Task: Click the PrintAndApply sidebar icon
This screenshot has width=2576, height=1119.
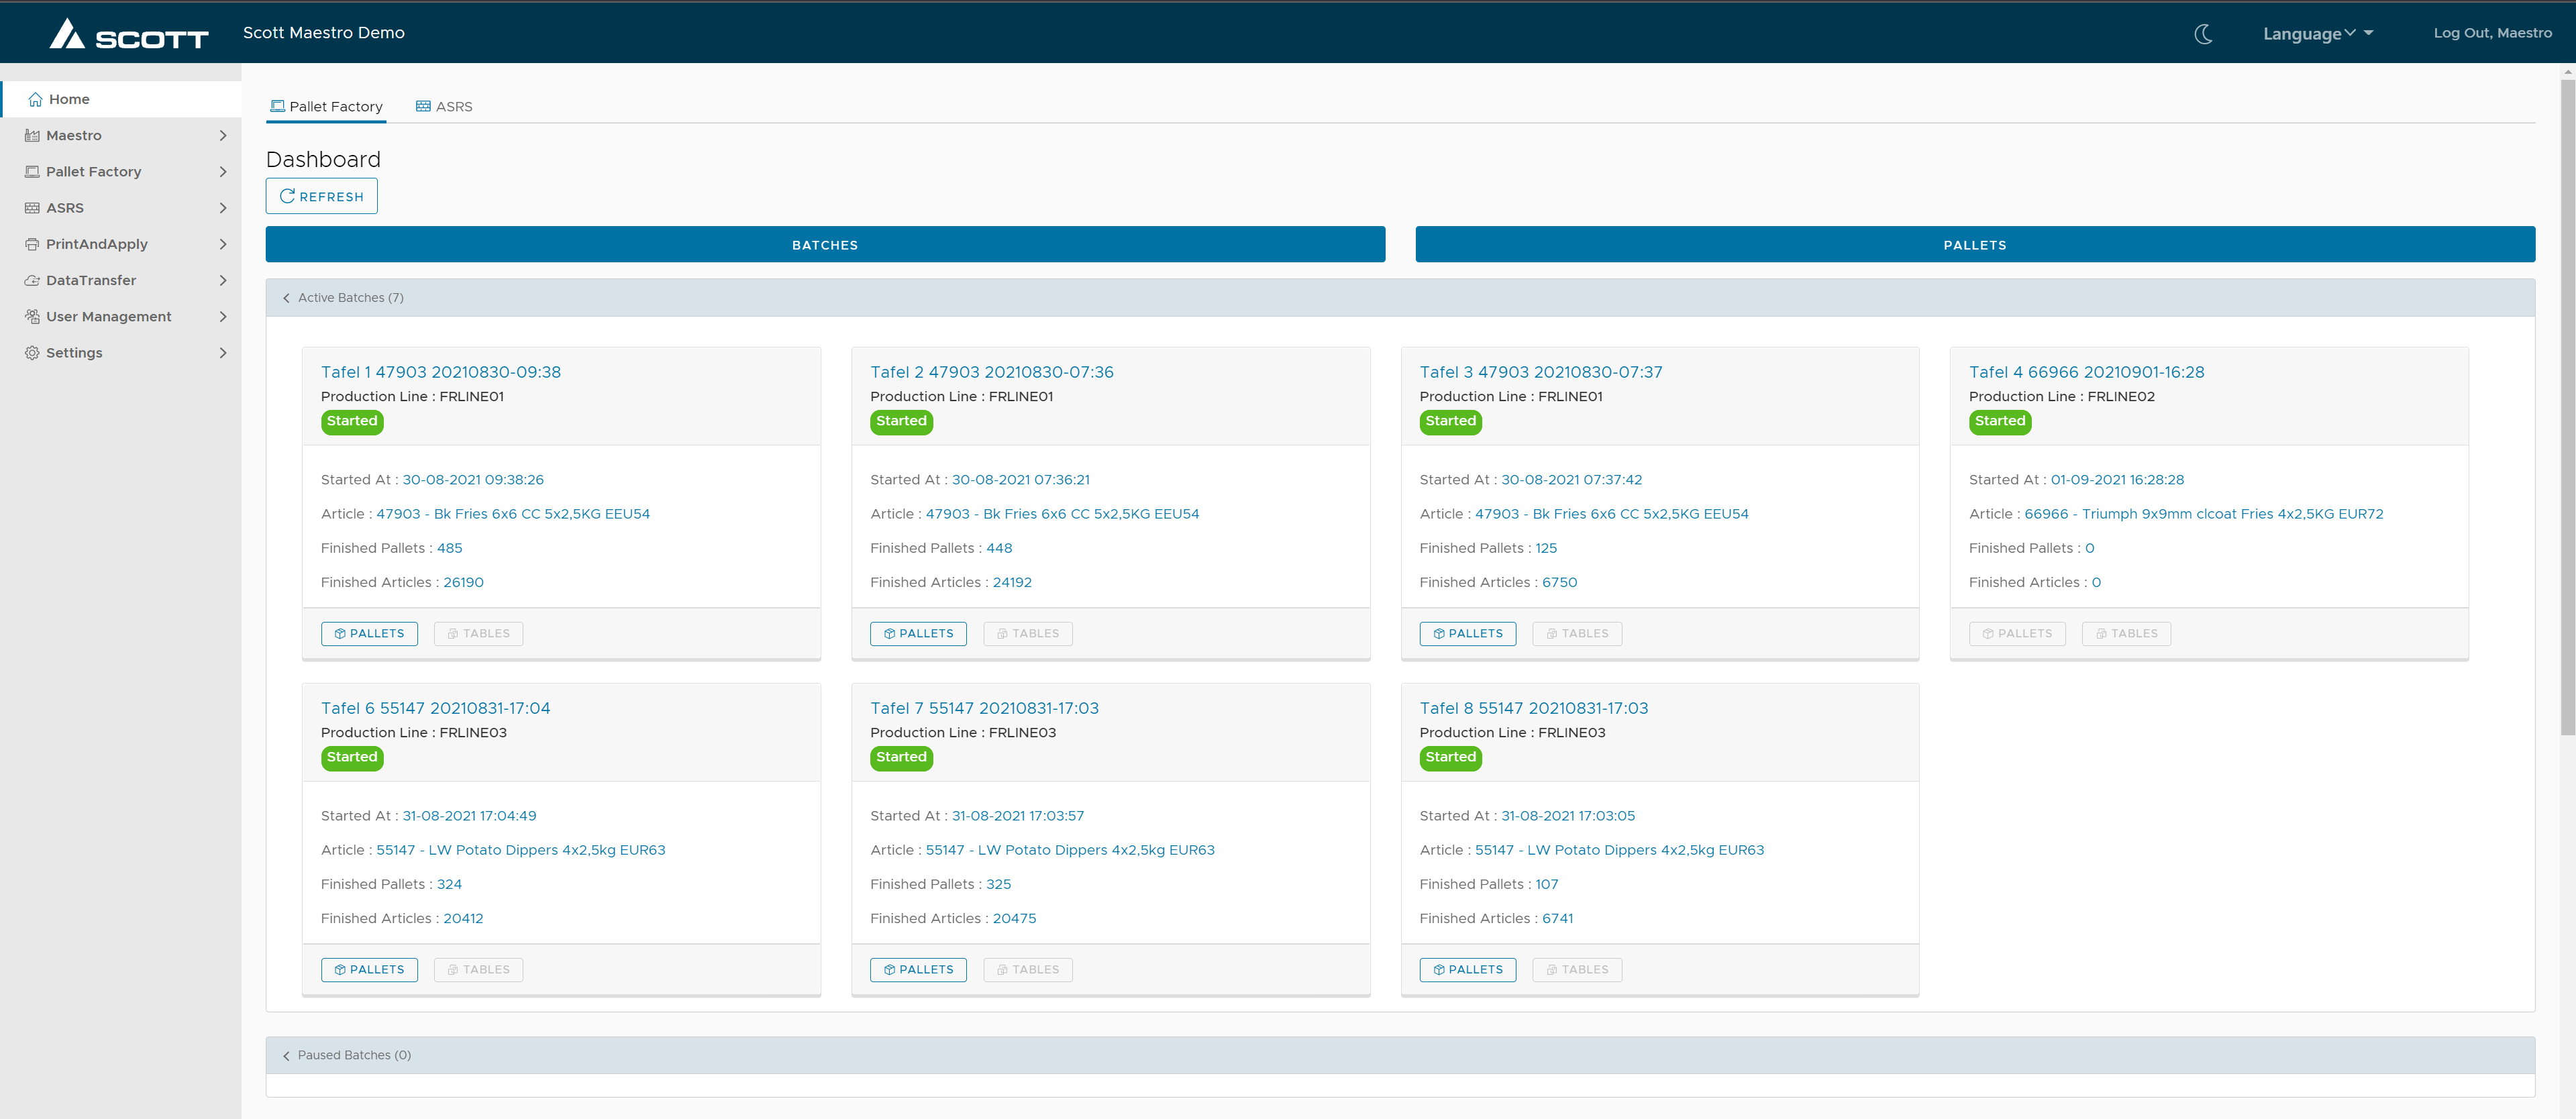Action: (x=33, y=244)
